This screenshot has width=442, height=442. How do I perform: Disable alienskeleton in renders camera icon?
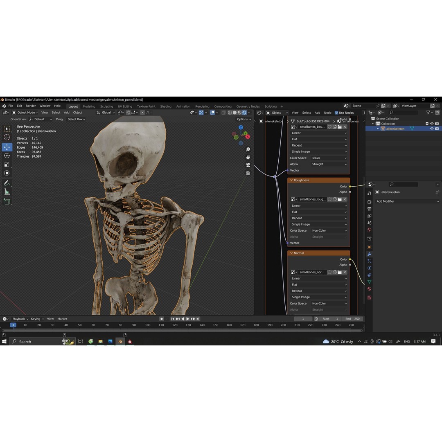[x=437, y=129]
